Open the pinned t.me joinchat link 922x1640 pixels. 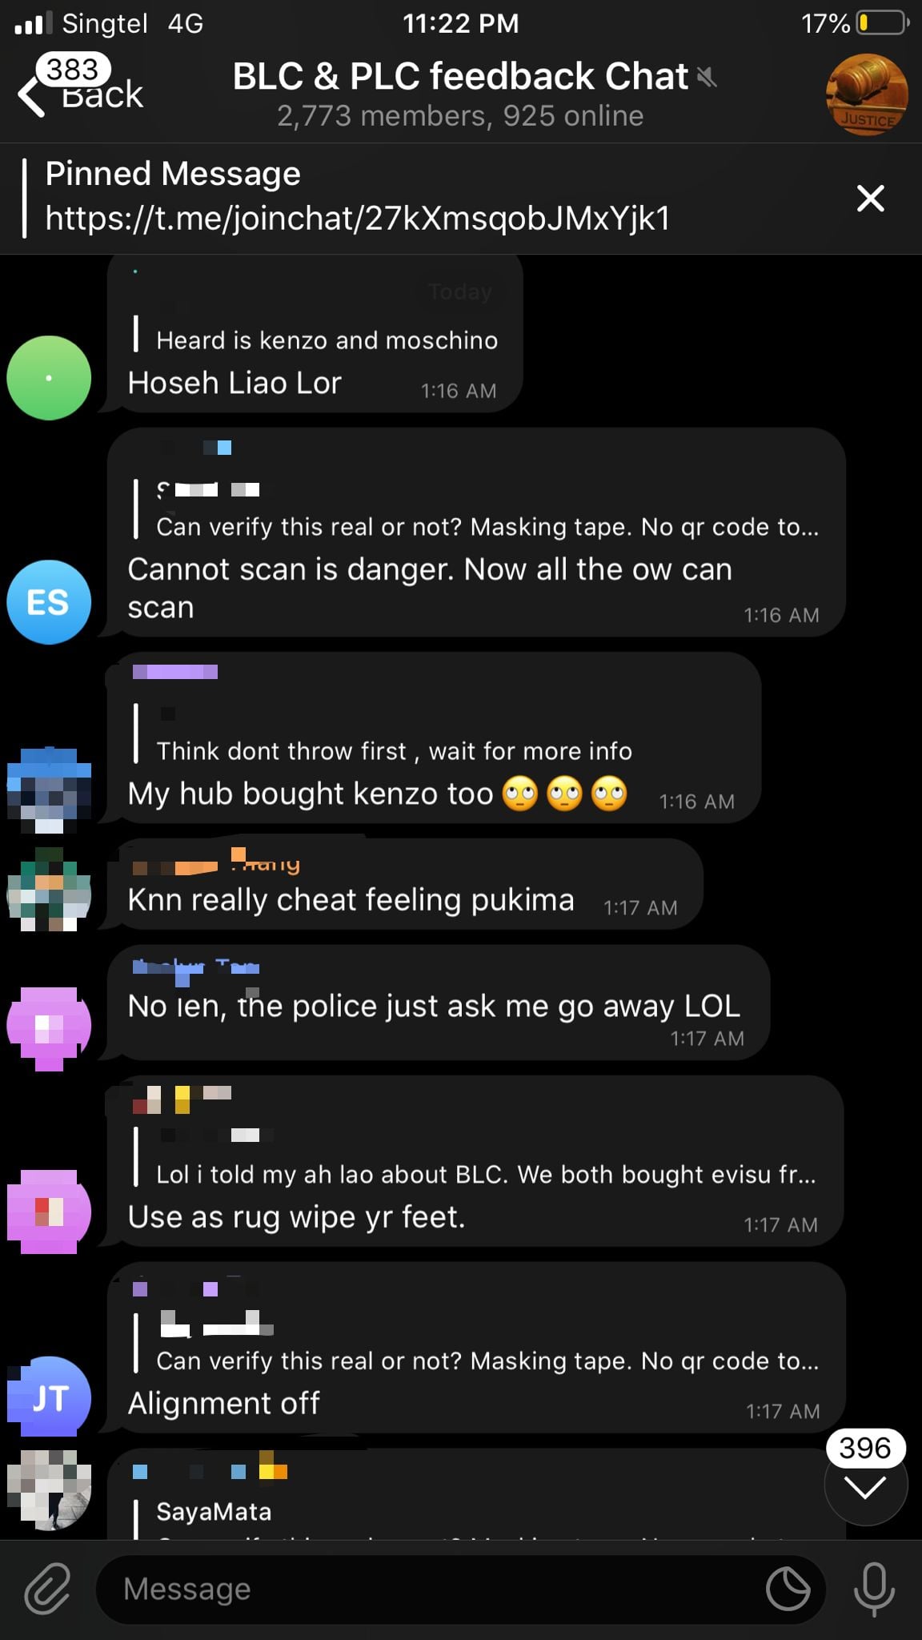coord(357,218)
